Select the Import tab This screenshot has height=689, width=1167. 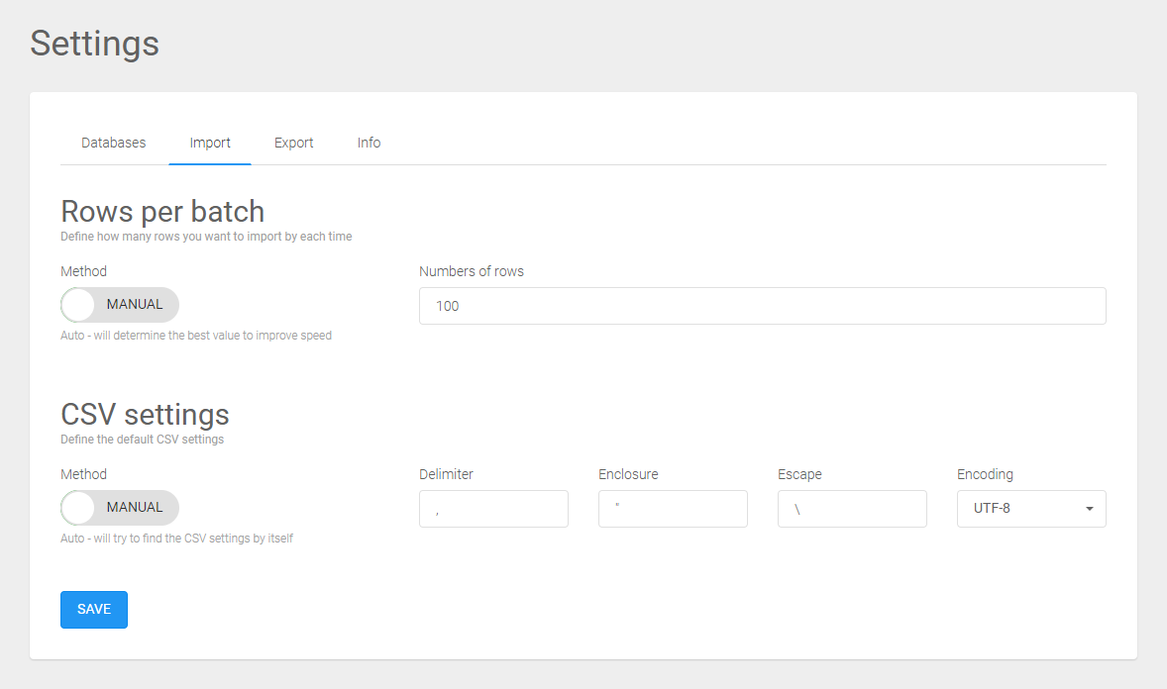coord(210,143)
